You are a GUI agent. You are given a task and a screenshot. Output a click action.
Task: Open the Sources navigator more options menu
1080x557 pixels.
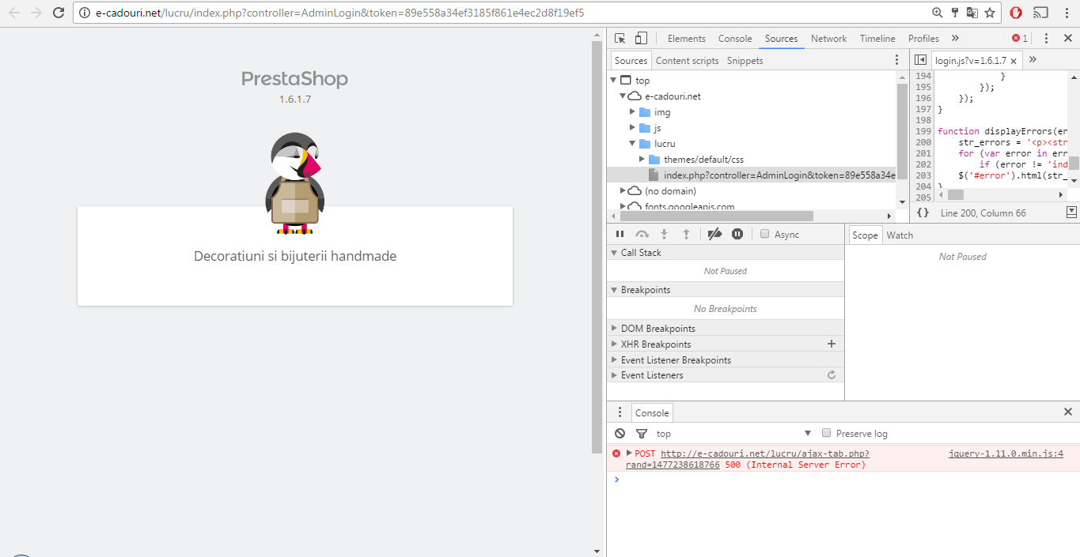point(896,60)
